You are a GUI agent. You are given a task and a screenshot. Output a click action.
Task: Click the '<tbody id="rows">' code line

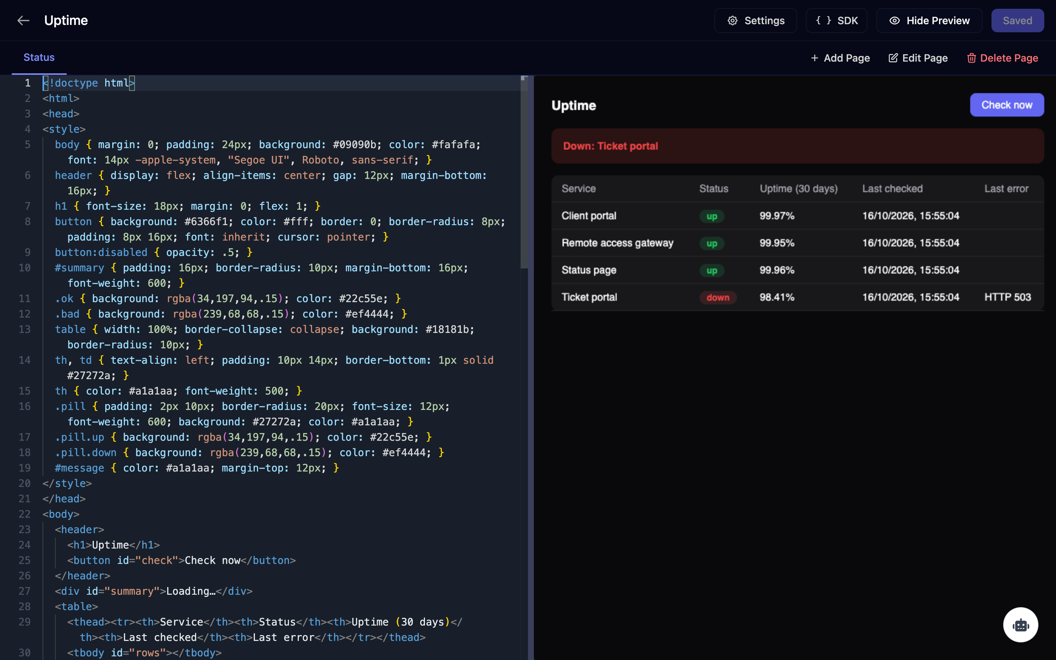pyautogui.click(x=144, y=653)
